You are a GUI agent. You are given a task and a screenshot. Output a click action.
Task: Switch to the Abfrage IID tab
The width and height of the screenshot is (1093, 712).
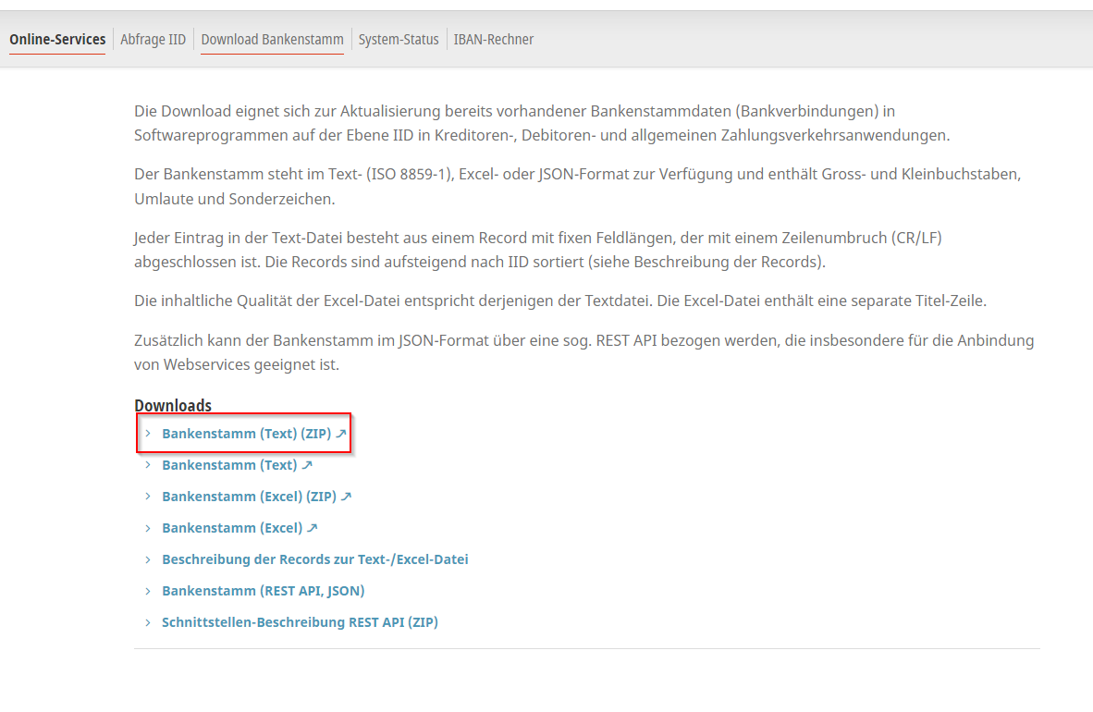pyautogui.click(x=153, y=40)
